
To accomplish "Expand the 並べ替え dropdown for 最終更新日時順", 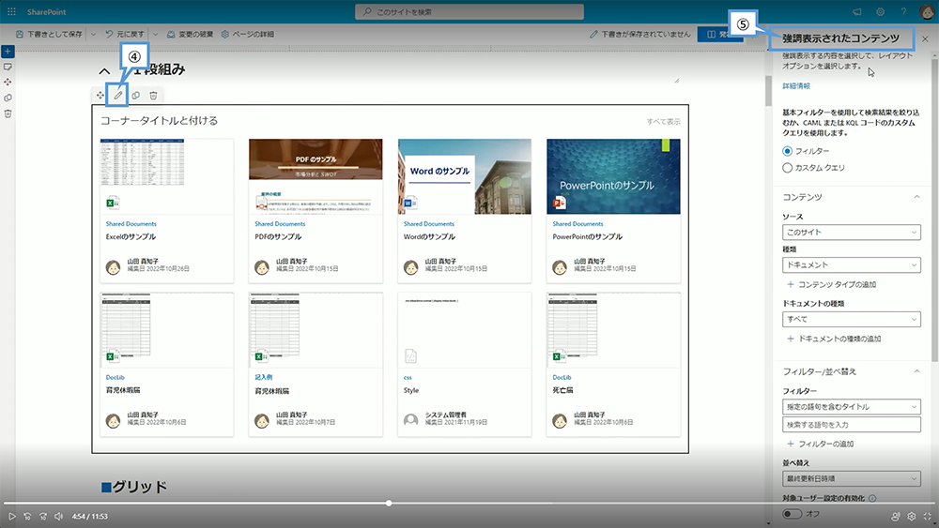I will tap(851, 479).
